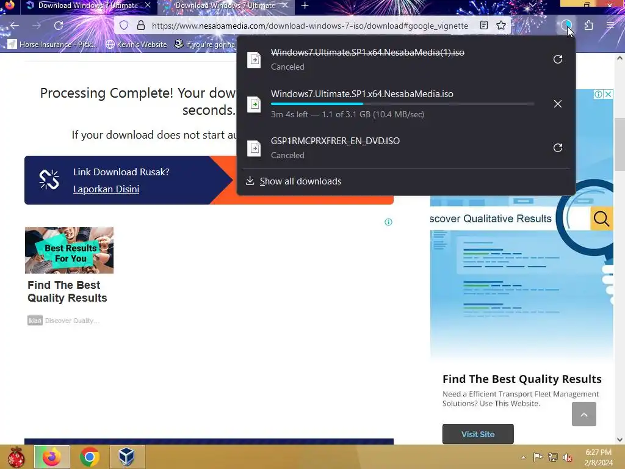This screenshot has height=469, width=625.
Task: Click the ad info icon above Best Results ad
Action: click(x=388, y=222)
